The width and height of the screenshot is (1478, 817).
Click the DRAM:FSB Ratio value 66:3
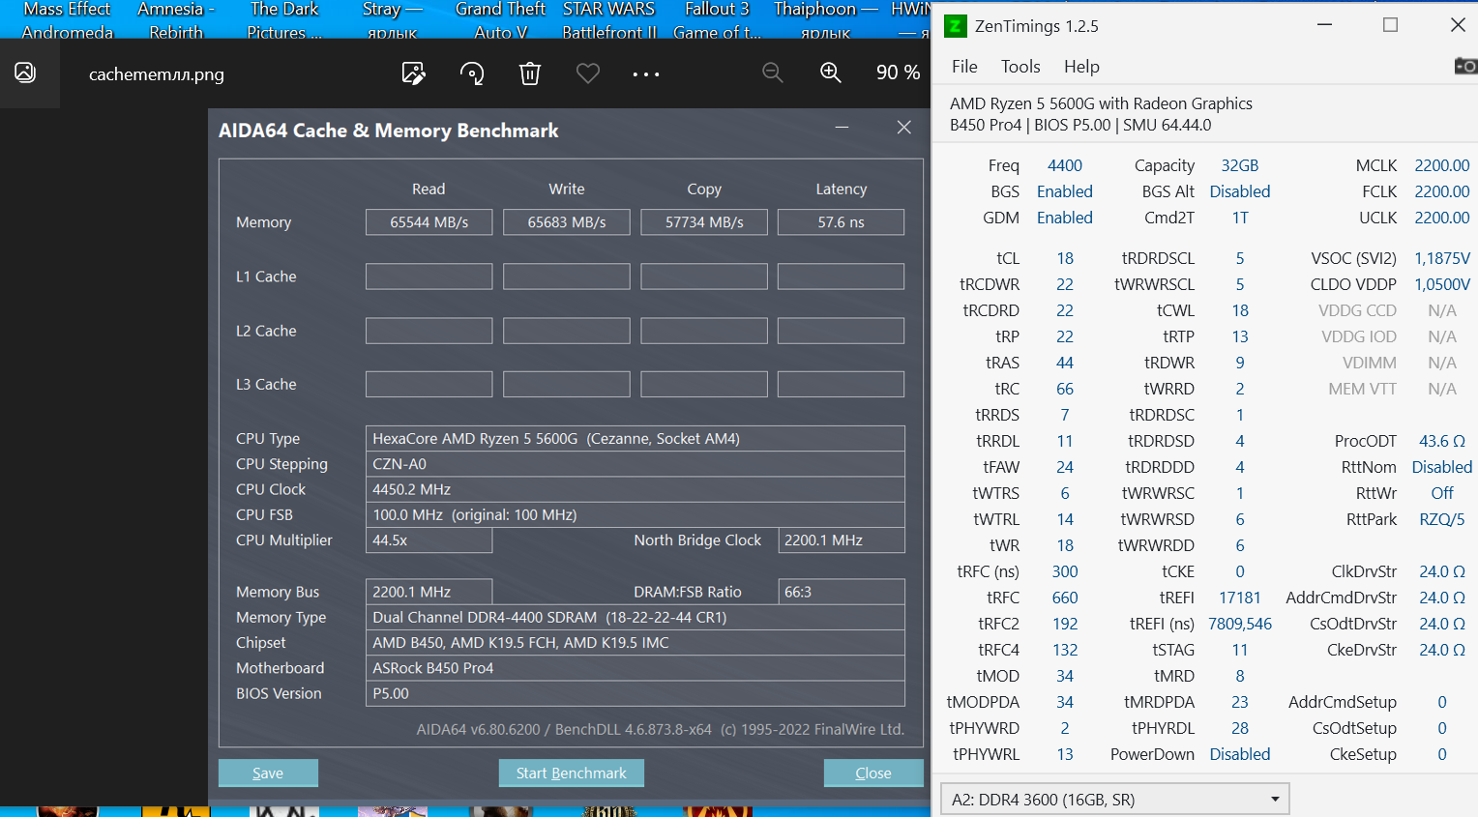pyautogui.click(x=842, y=592)
